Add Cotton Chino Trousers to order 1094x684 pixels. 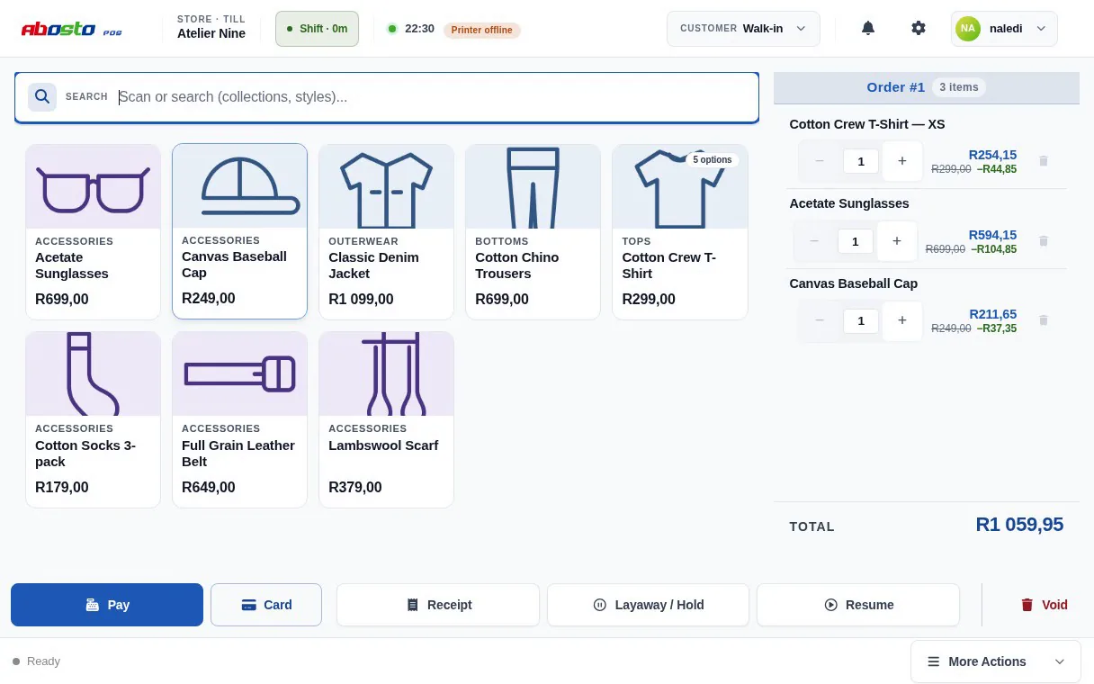(534, 232)
